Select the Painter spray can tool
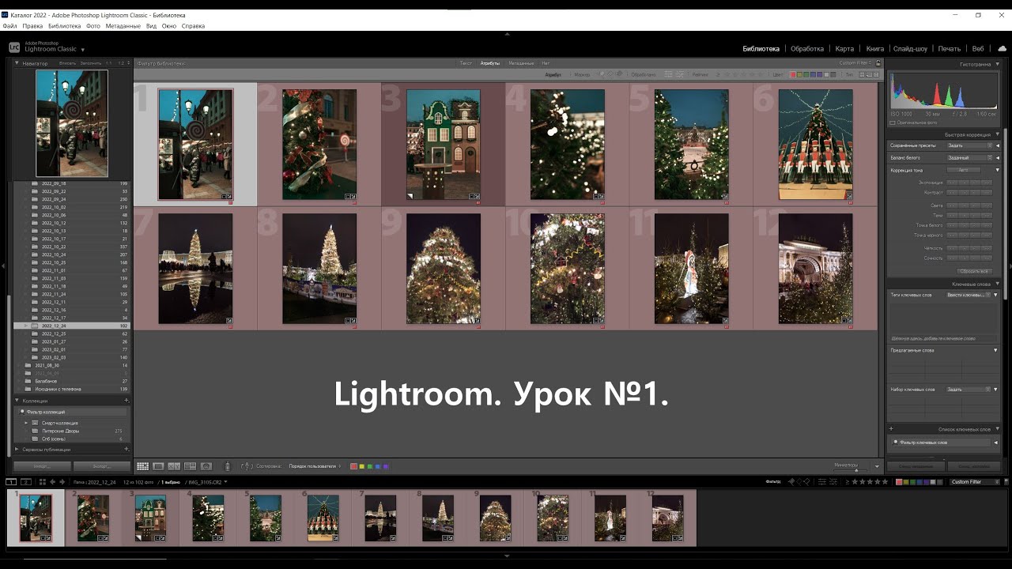1012x569 pixels. [228, 466]
